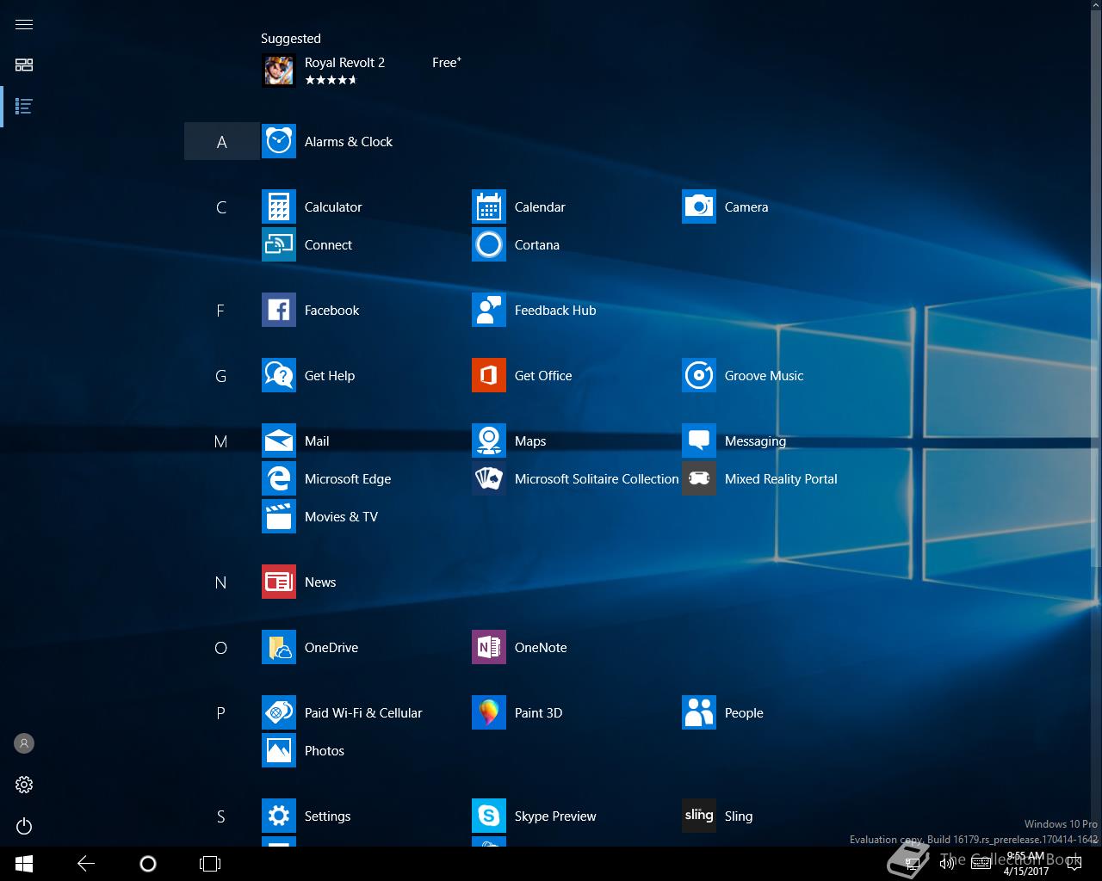Click the letter M group header
Viewport: 1102px width, 881px height.
click(221, 441)
